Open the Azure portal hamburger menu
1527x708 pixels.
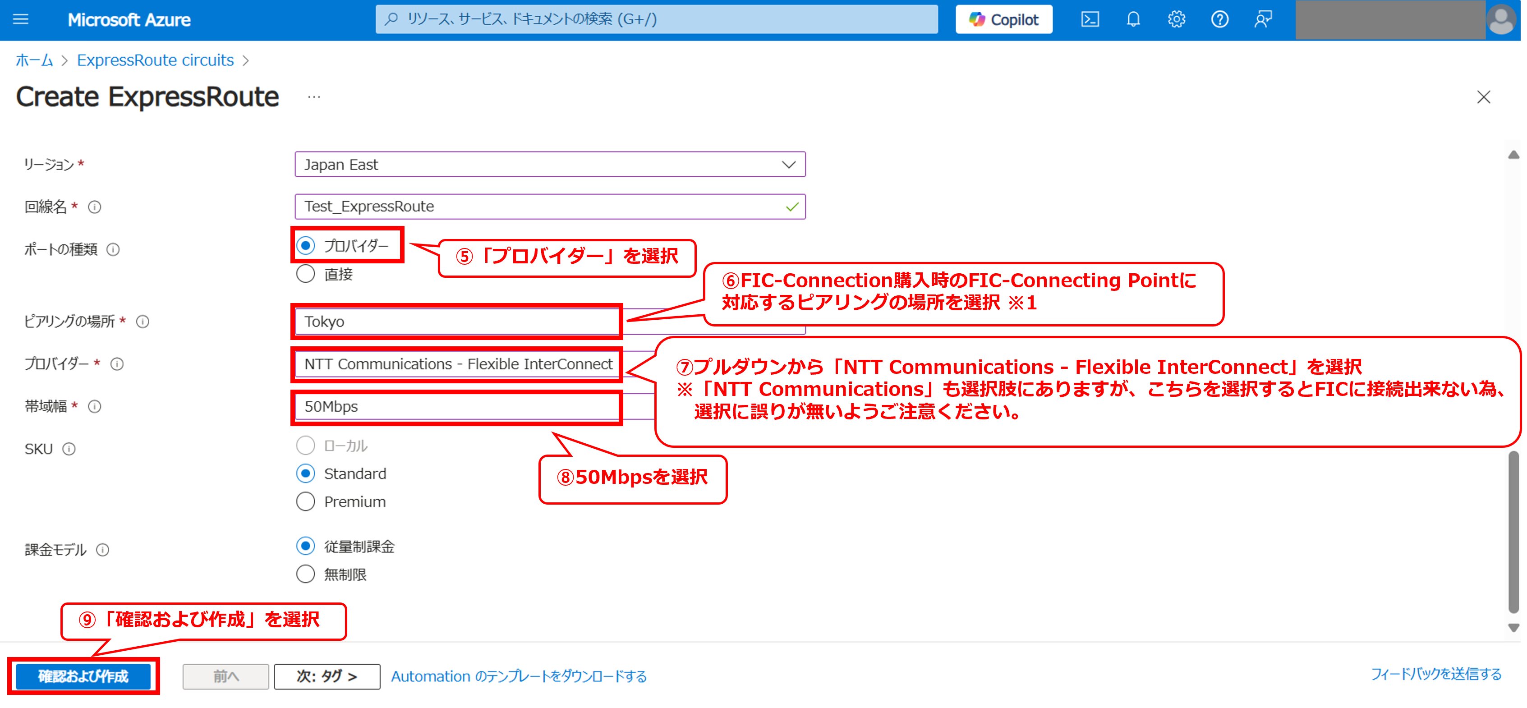[21, 19]
